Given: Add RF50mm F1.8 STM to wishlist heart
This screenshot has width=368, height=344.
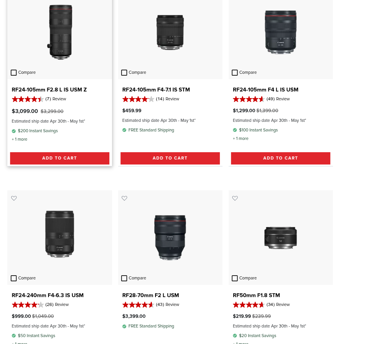Looking at the screenshot, I should click(235, 198).
